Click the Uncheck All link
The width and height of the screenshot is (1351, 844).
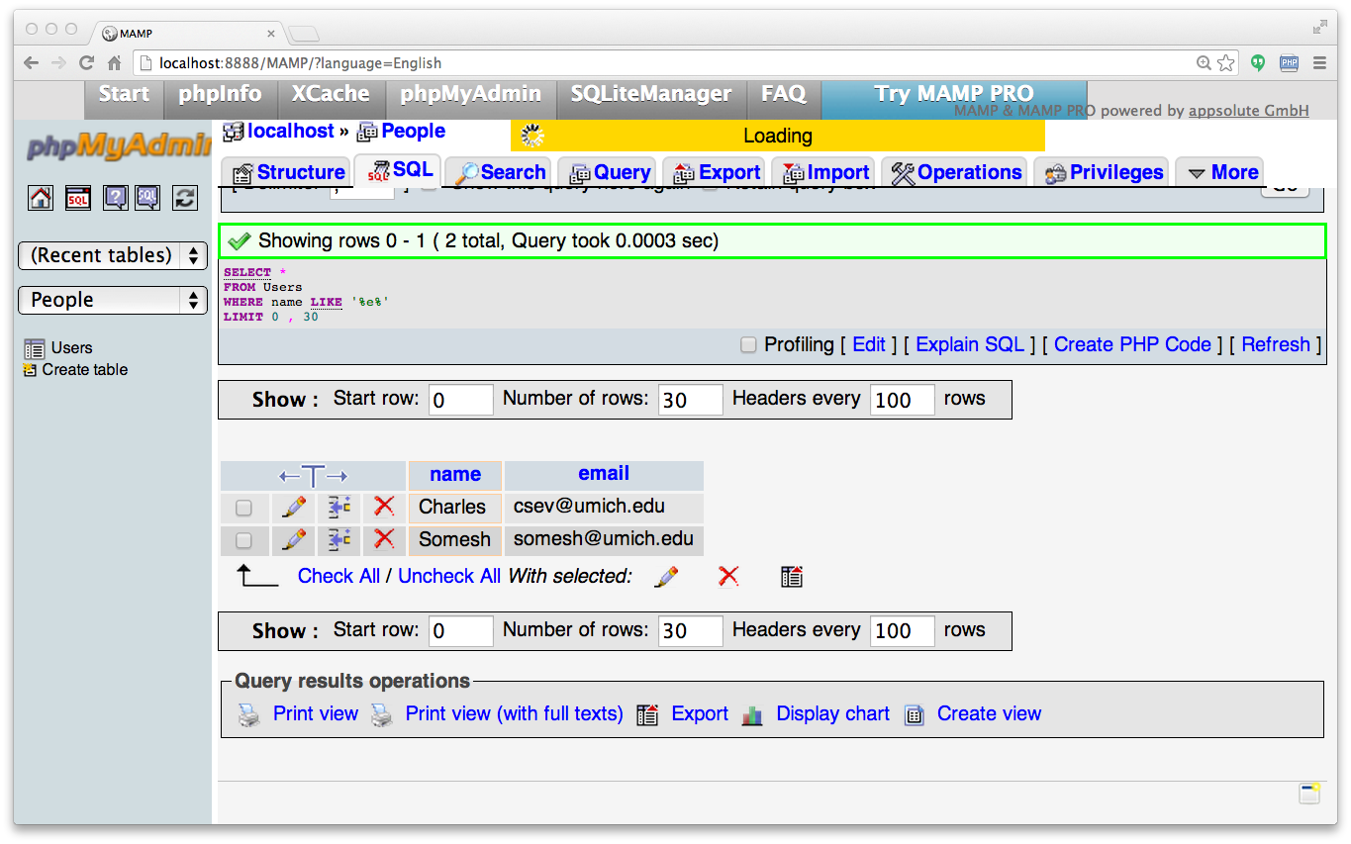[449, 576]
